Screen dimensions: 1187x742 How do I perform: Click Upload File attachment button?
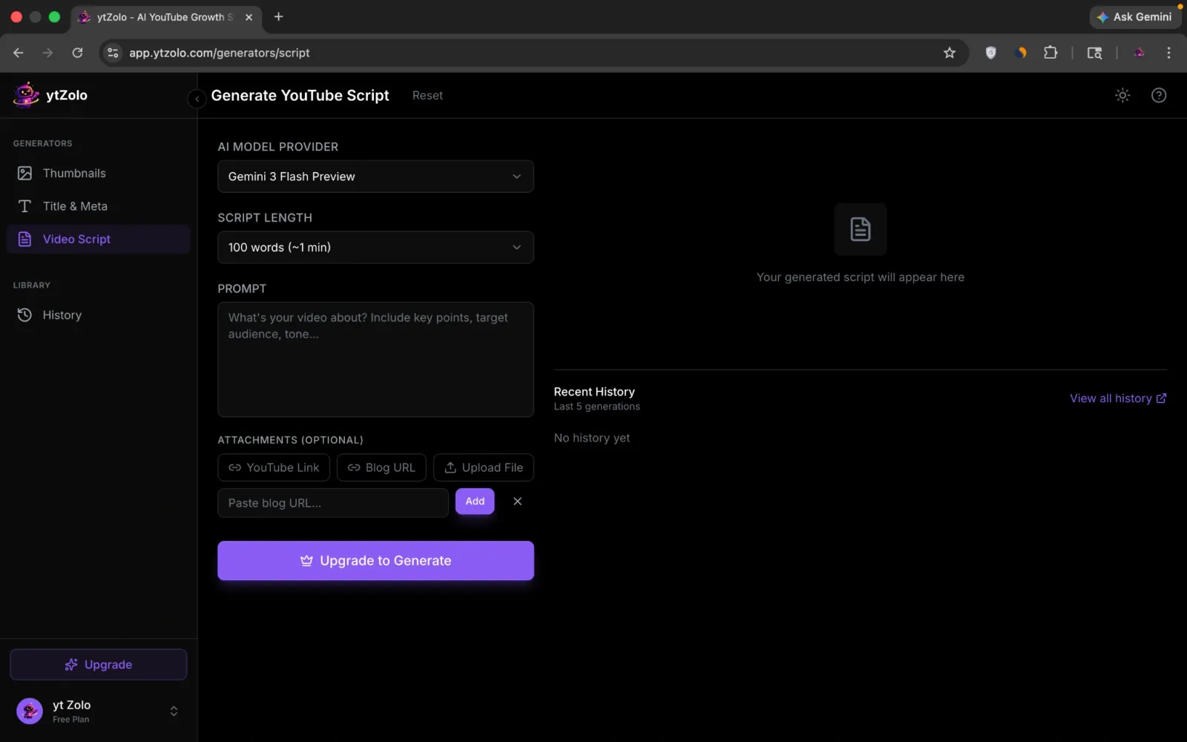pos(483,467)
